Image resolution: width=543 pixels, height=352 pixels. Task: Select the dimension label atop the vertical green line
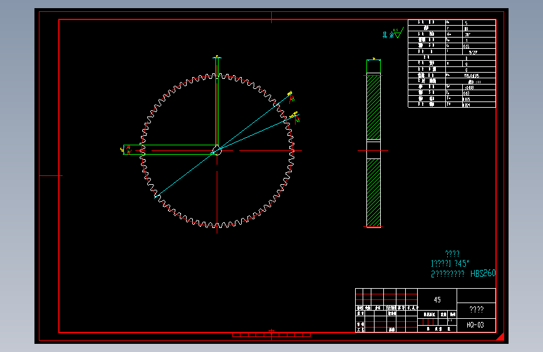pos(217,56)
